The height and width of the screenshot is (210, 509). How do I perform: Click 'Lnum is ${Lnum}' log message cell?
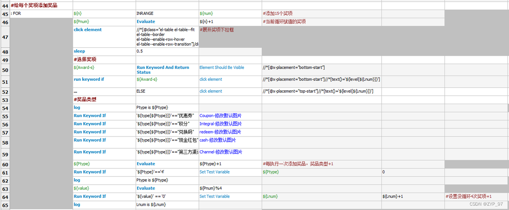[167, 205]
